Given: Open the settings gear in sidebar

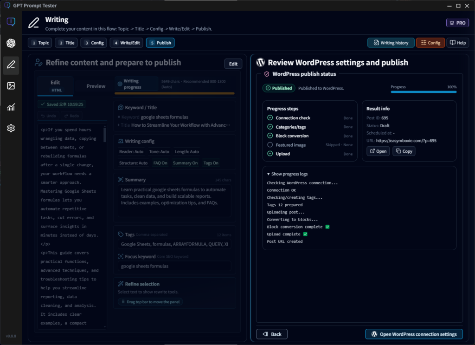Looking at the screenshot, I should click(x=11, y=128).
